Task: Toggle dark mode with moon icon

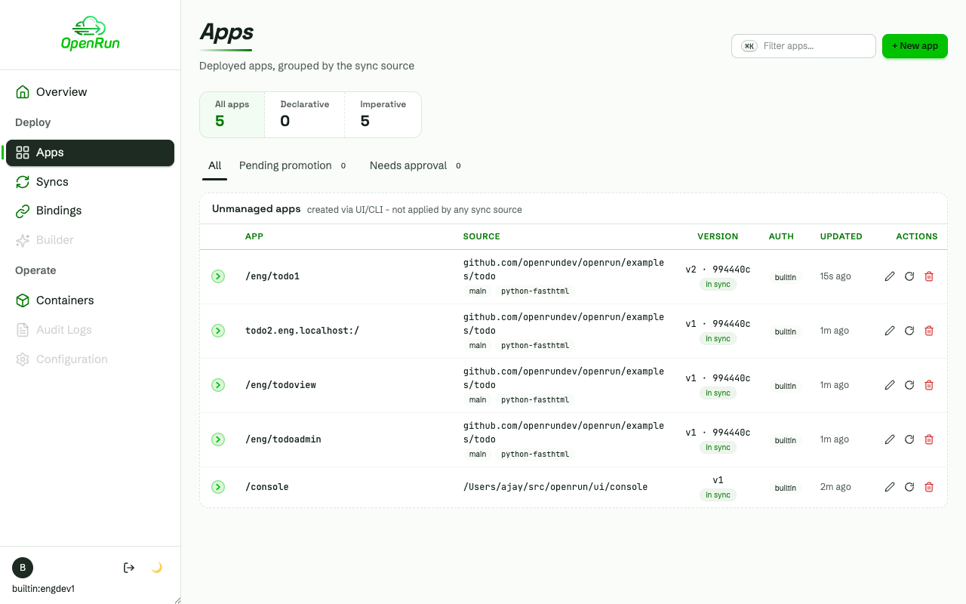Action: tap(157, 568)
